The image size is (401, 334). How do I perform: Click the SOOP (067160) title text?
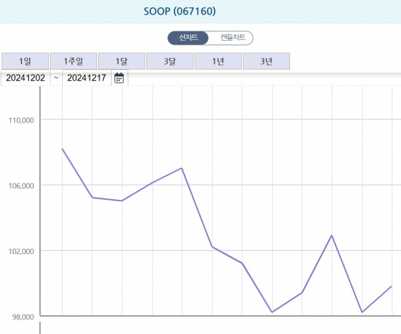pyautogui.click(x=180, y=11)
